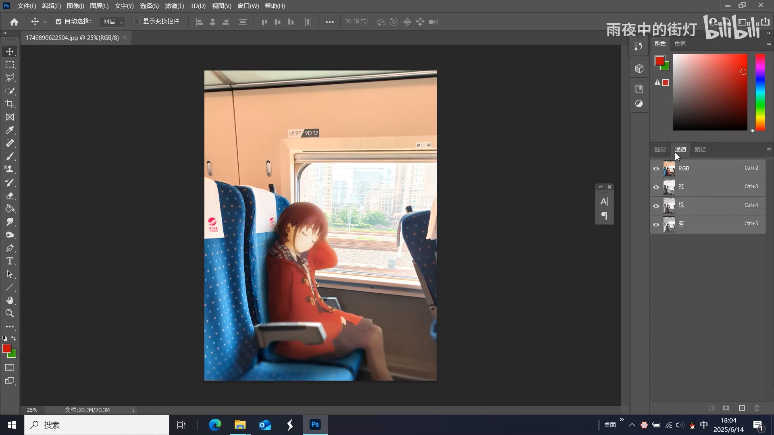The width and height of the screenshot is (774, 435).
Task: Change screen mode button
Action: tap(10, 381)
